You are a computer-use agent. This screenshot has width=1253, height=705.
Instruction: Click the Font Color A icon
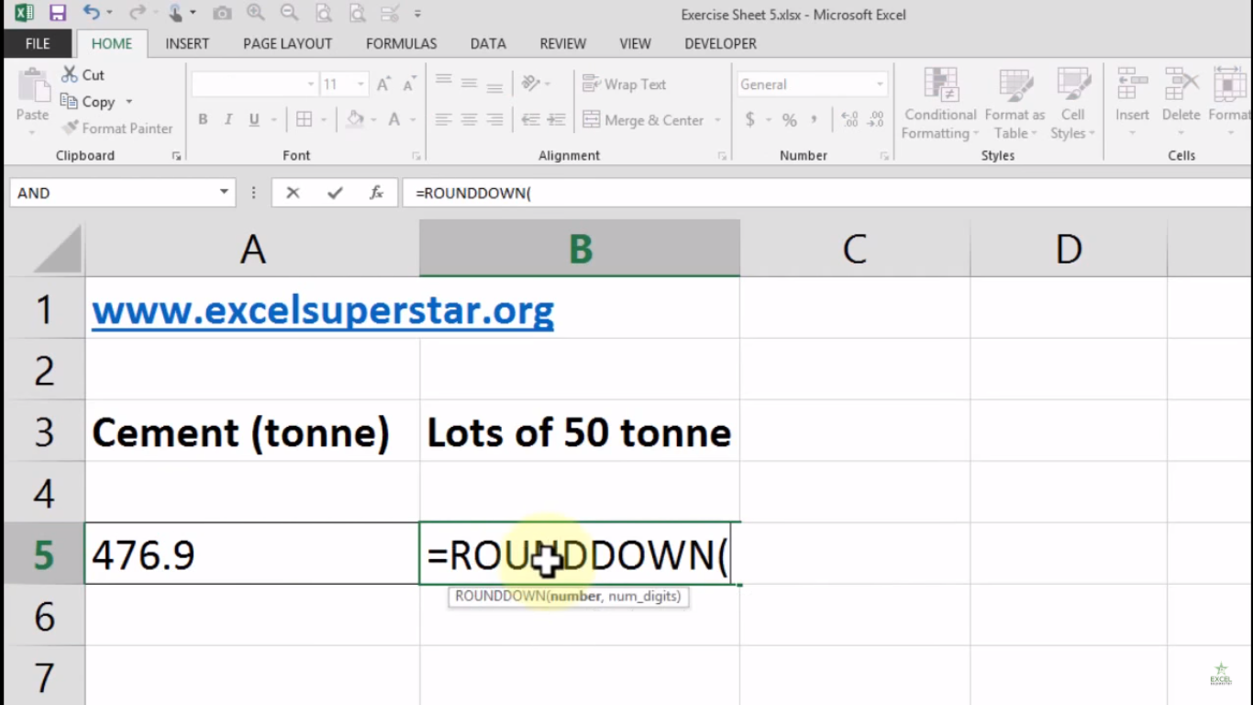394,119
